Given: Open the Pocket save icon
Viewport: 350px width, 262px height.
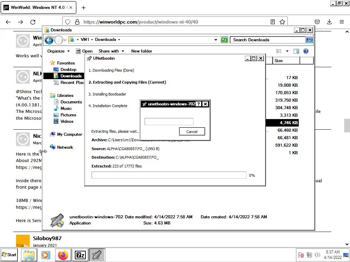Looking at the screenshot, I should [x=317, y=22].
